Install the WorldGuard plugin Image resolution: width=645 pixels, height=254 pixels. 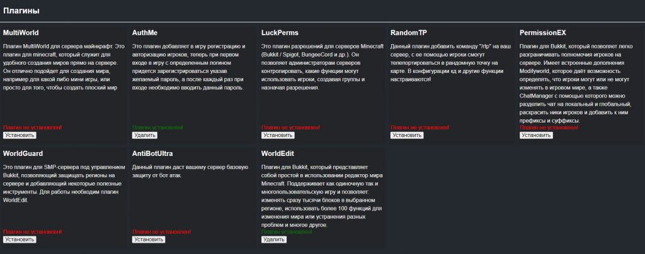20,240
